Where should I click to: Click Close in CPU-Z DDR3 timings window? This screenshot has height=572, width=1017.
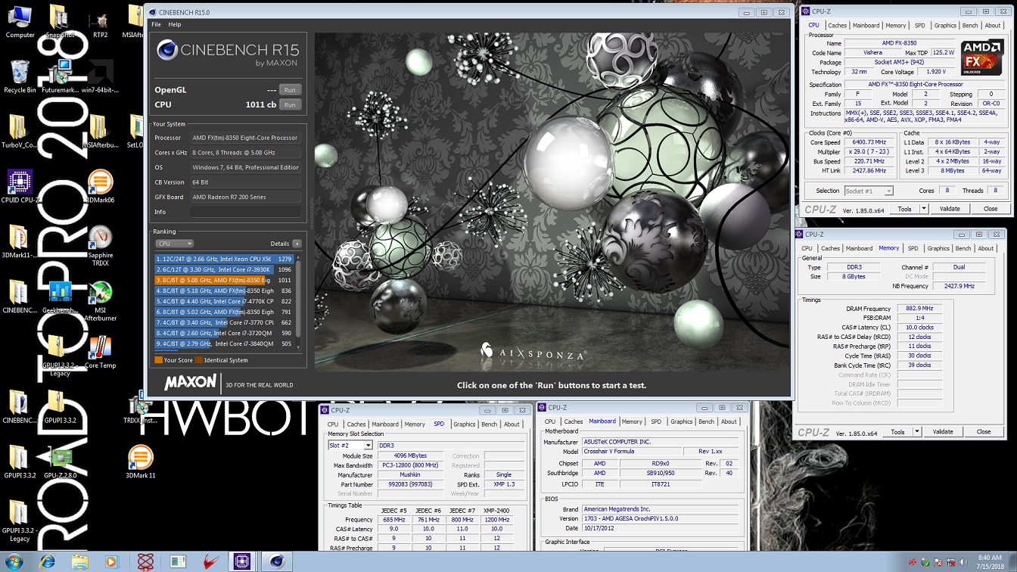tap(984, 432)
